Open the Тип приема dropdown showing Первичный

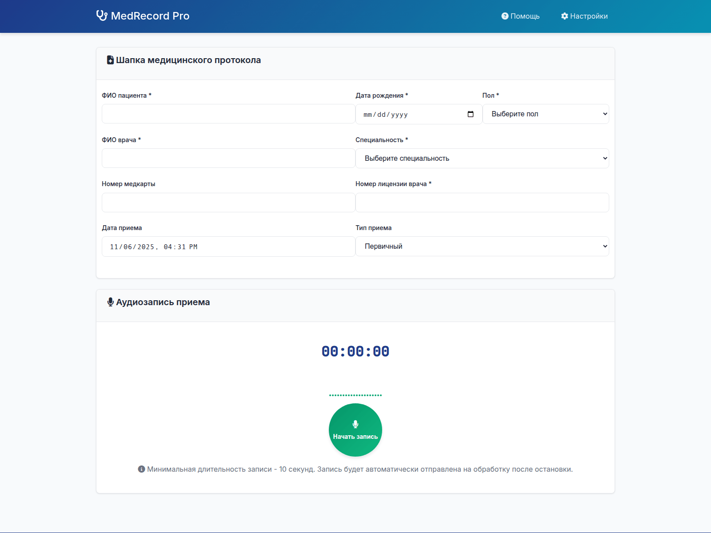tap(482, 247)
